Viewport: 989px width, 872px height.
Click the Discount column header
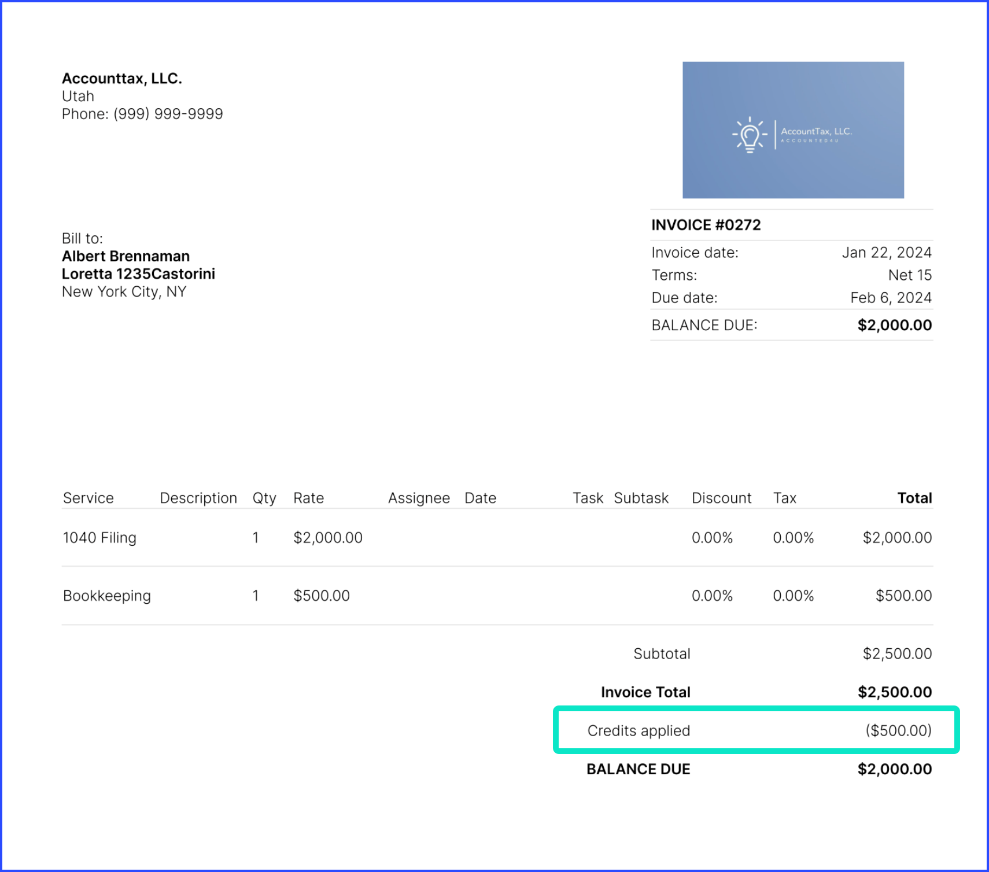coord(721,498)
